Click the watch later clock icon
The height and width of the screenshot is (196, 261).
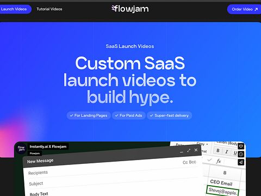coord(241,154)
